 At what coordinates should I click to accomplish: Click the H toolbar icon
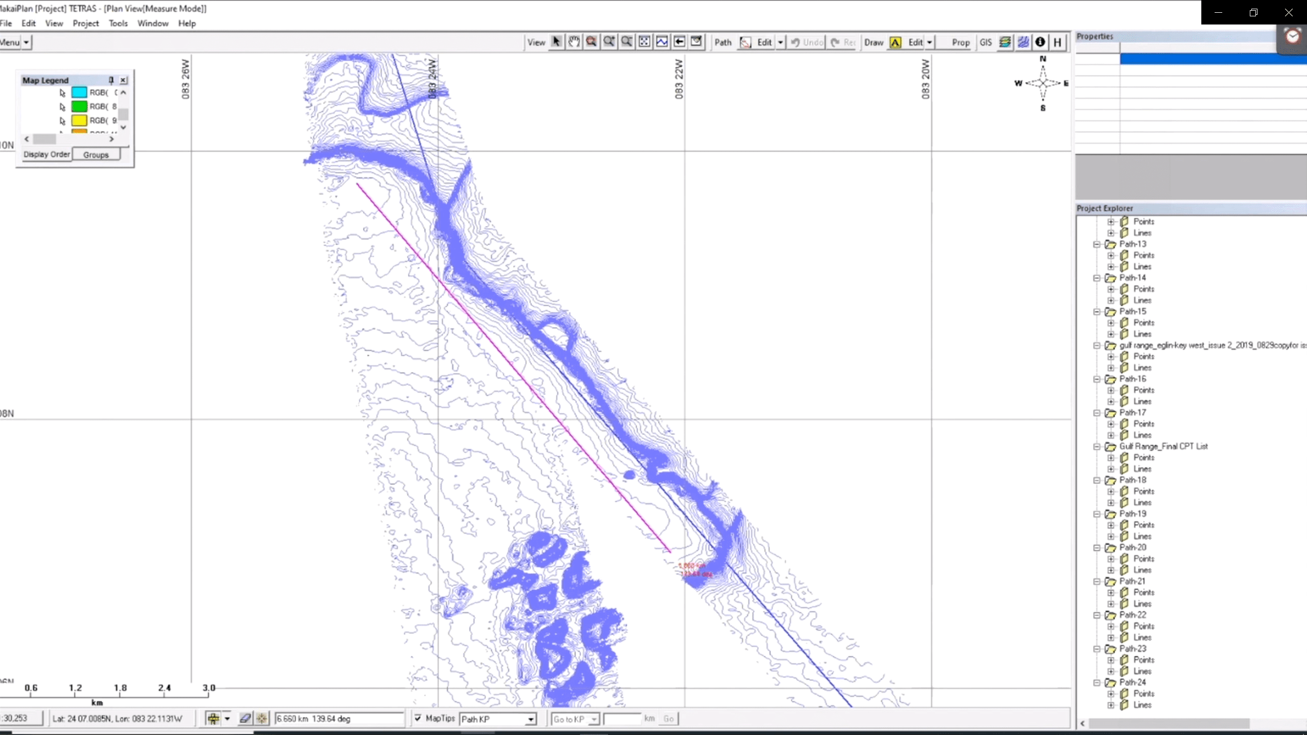[x=1057, y=42]
